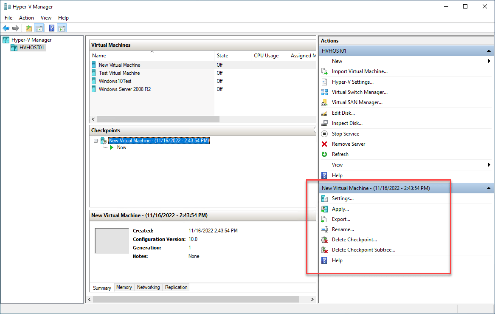Click the Up one level folder icon

29,28
